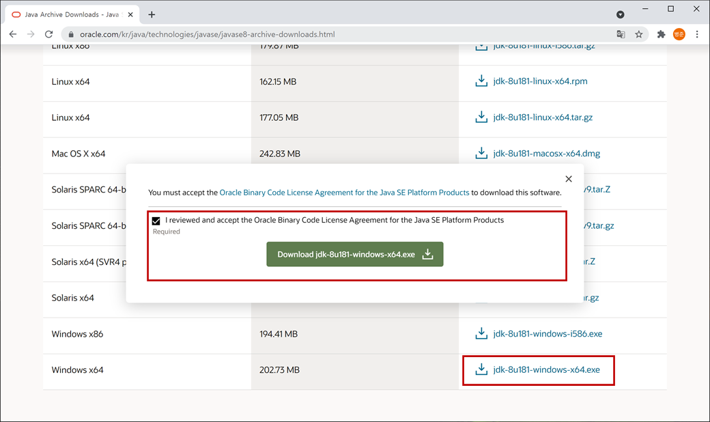Click download icon beside jdk-8u181-windows-i586.exe
The width and height of the screenshot is (710, 422).
[481, 334]
